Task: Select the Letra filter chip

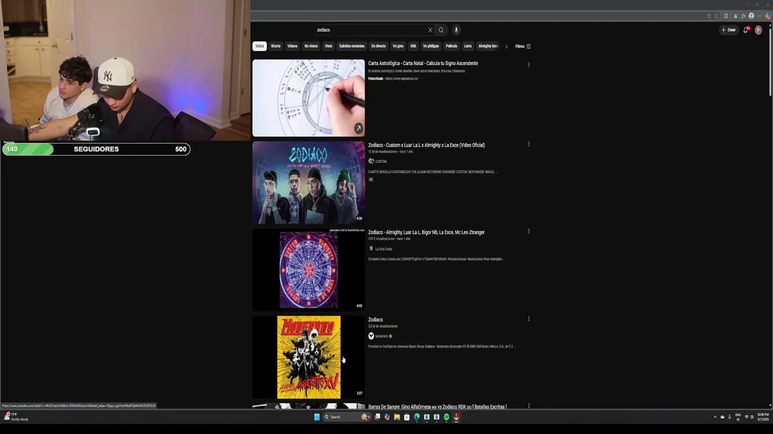Action: tap(468, 46)
